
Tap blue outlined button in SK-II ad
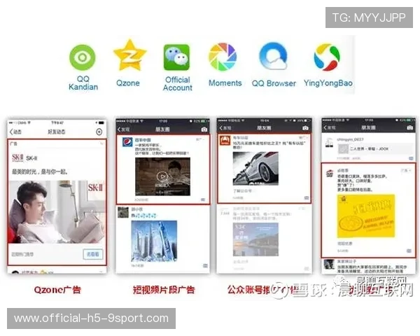coord(93,254)
